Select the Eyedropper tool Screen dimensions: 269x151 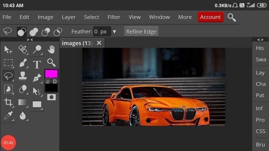tap(8, 116)
